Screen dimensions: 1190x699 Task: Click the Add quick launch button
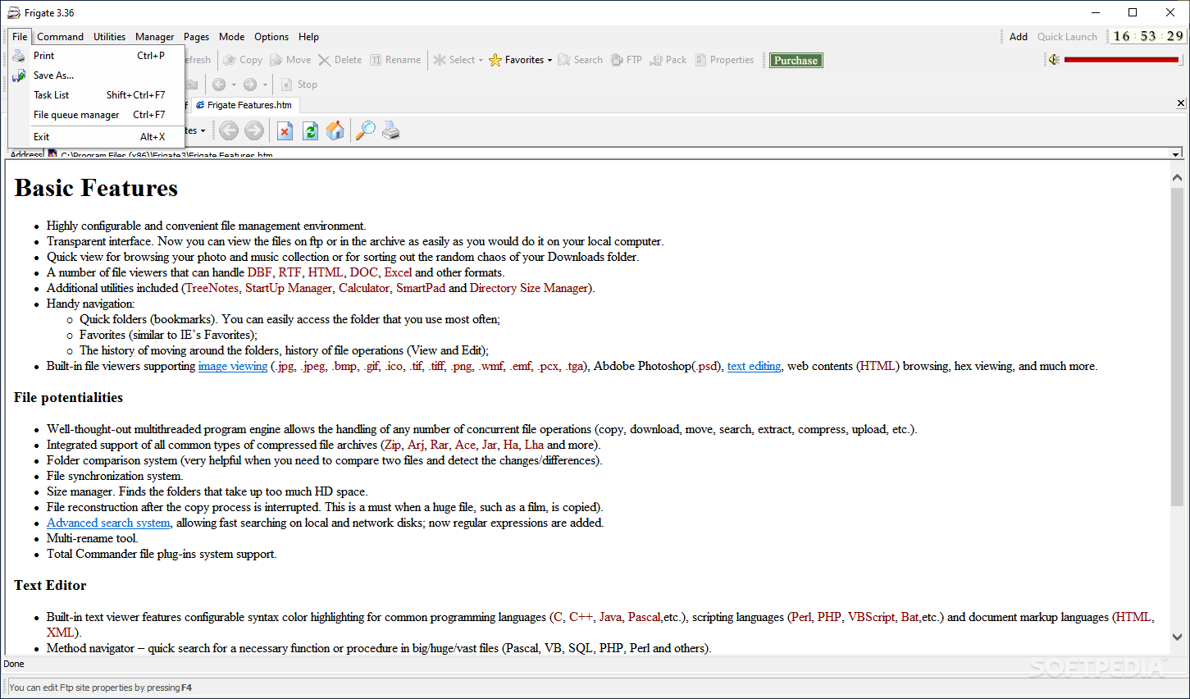[1019, 37]
